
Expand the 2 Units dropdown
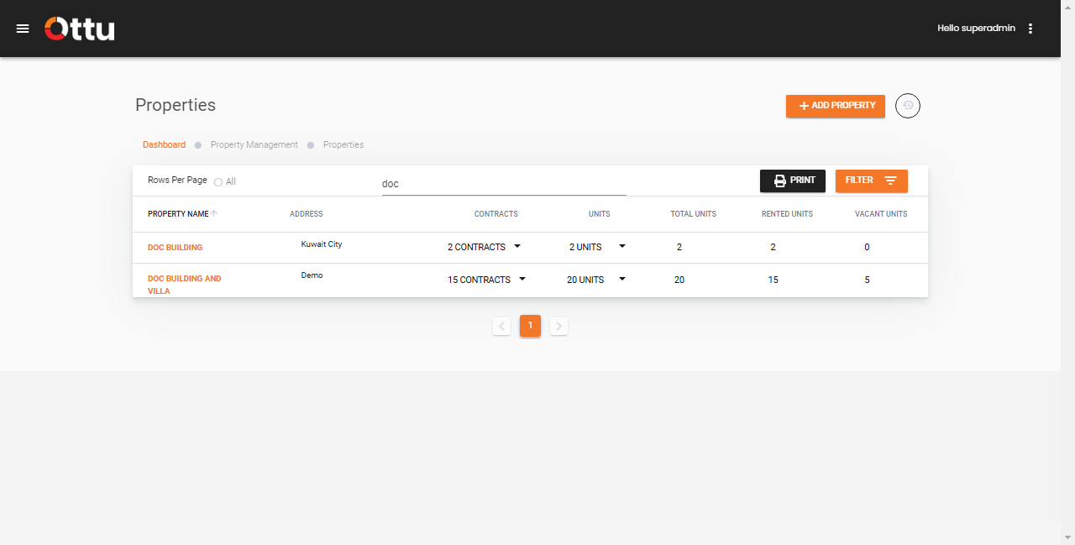[622, 247]
